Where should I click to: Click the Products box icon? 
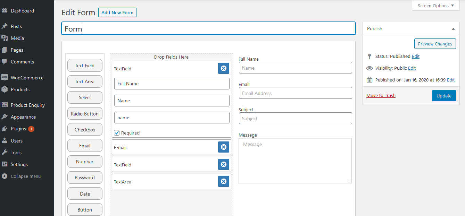(x=5, y=89)
